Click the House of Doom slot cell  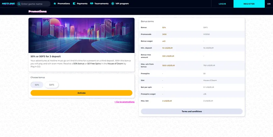(x=210, y=80)
